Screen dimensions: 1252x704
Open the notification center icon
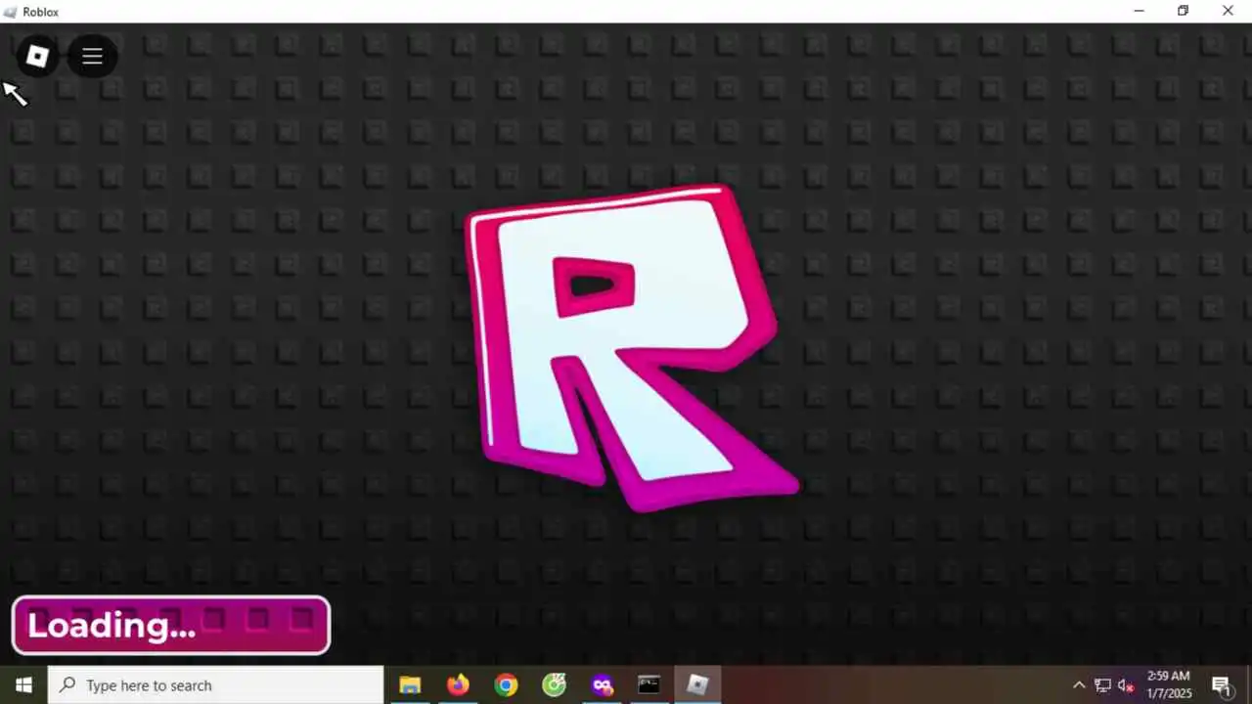(x=1222, y=685)
